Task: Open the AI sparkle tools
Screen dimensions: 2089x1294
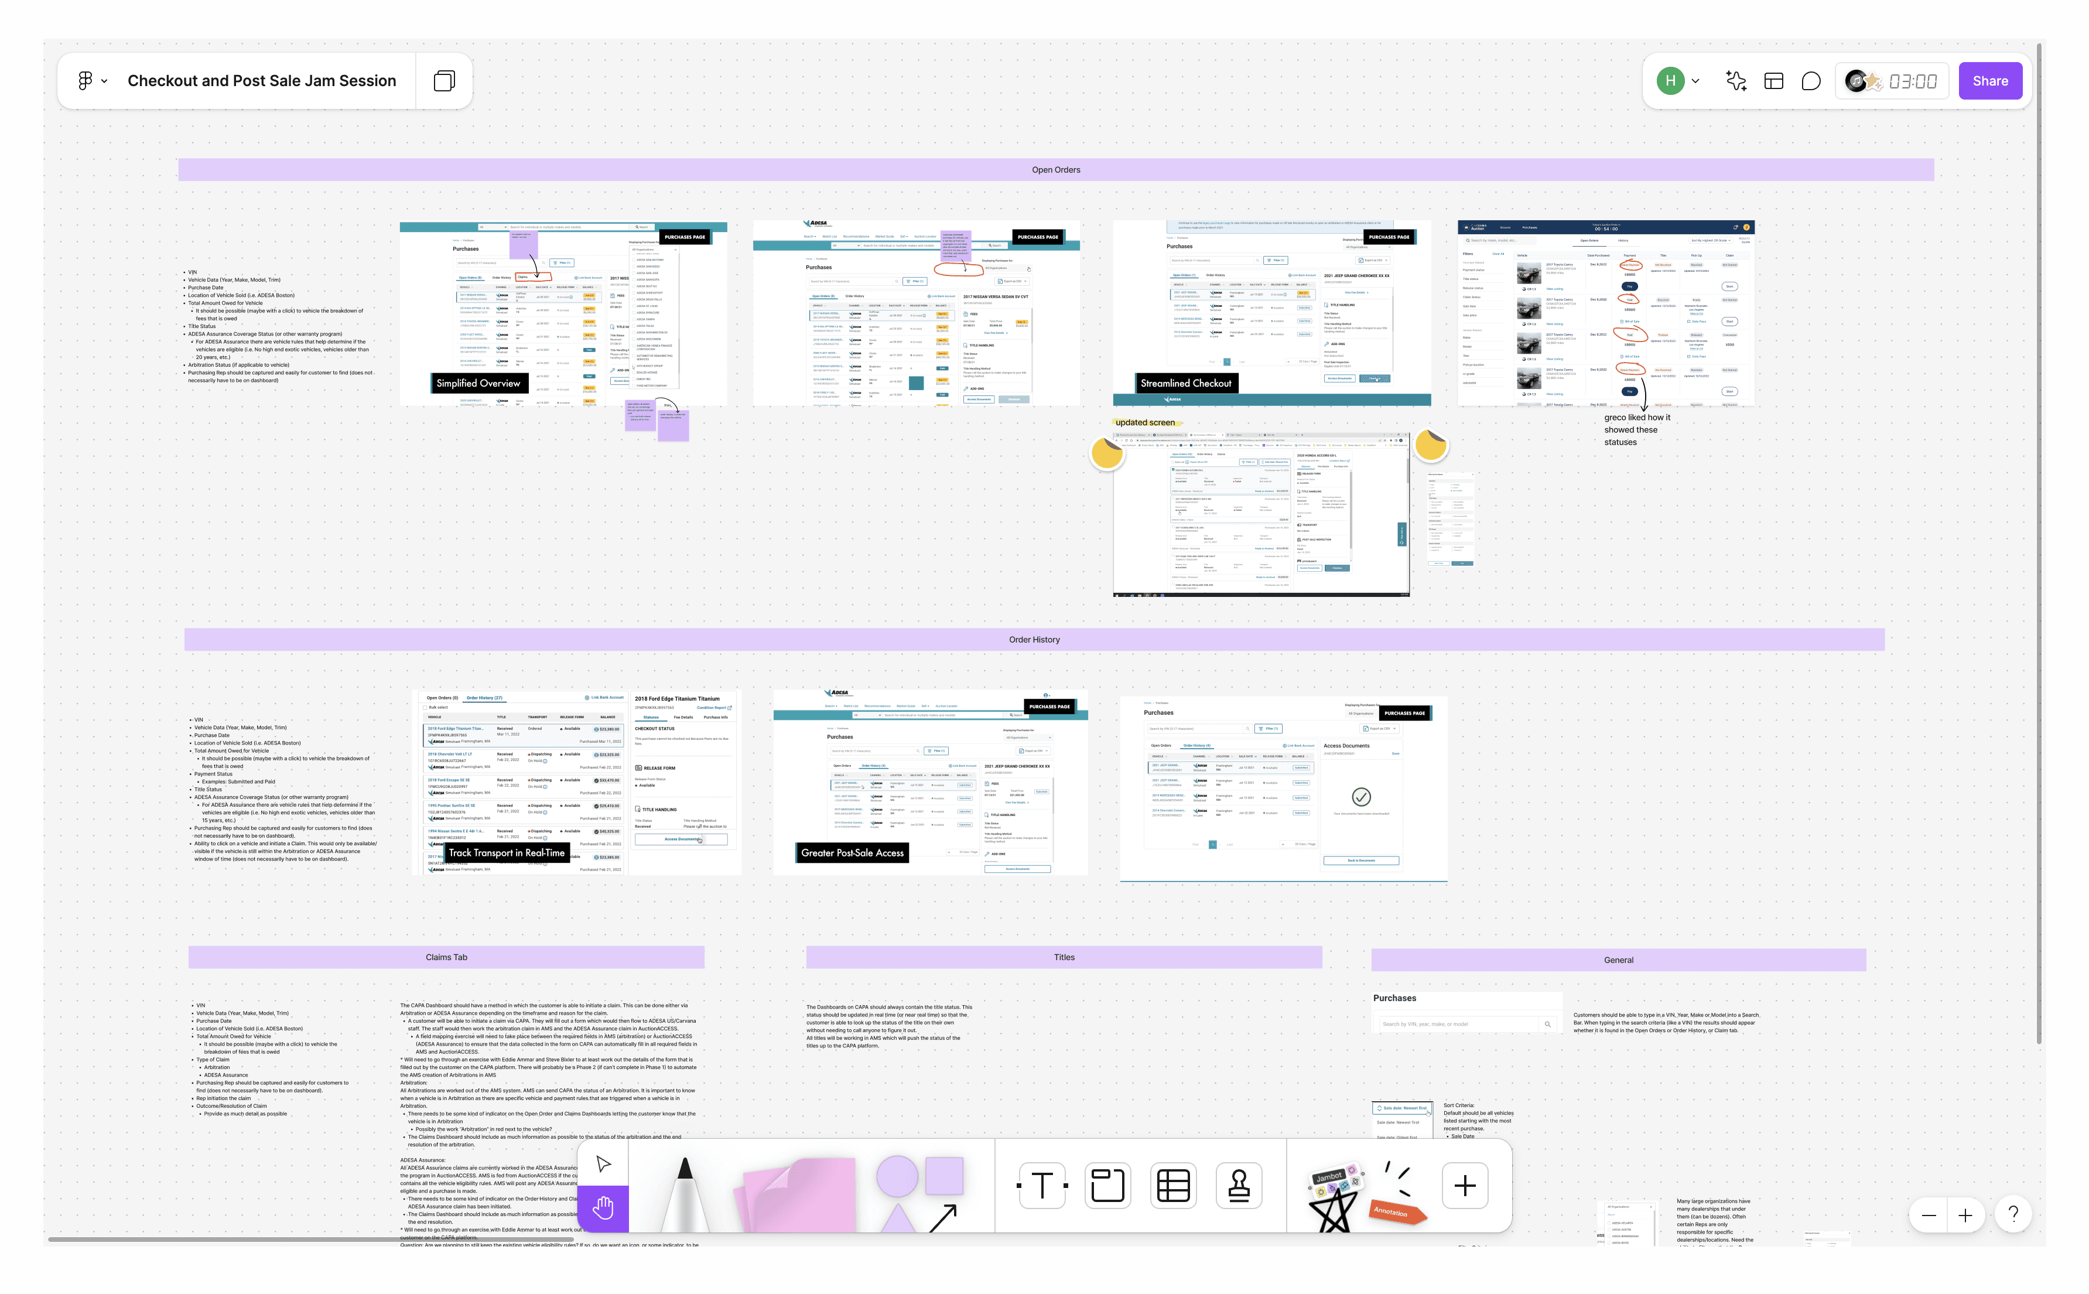Action: pos(1736,81)
